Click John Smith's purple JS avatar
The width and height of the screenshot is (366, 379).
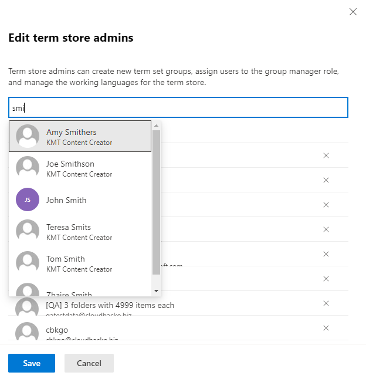point(28,199)
